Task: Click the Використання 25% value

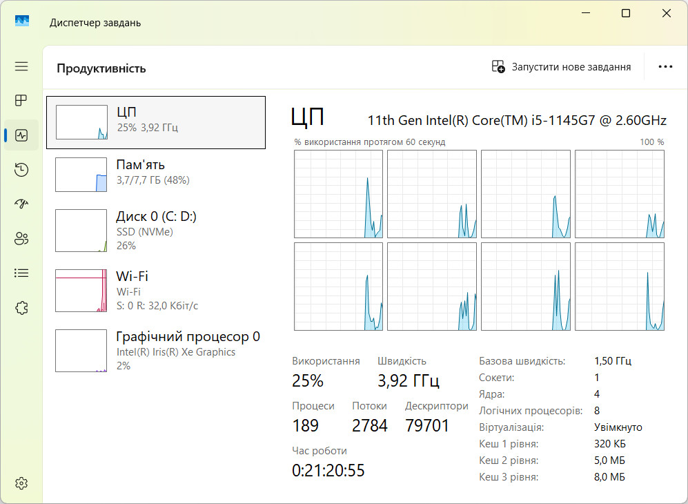Action: click(x=308, y=380)
